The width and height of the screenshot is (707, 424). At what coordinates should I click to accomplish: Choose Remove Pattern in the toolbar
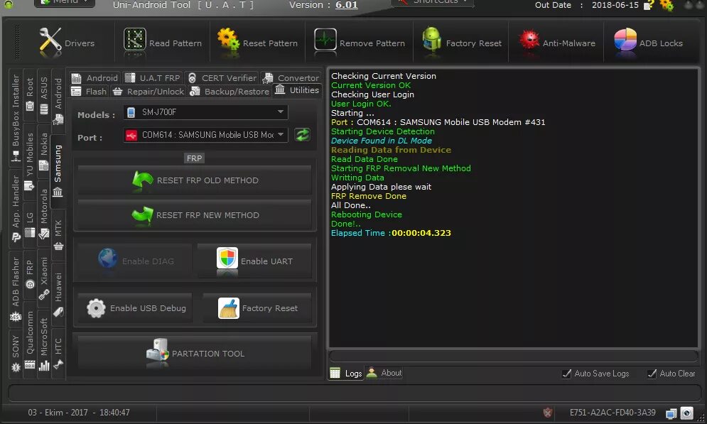coord(360,43)
